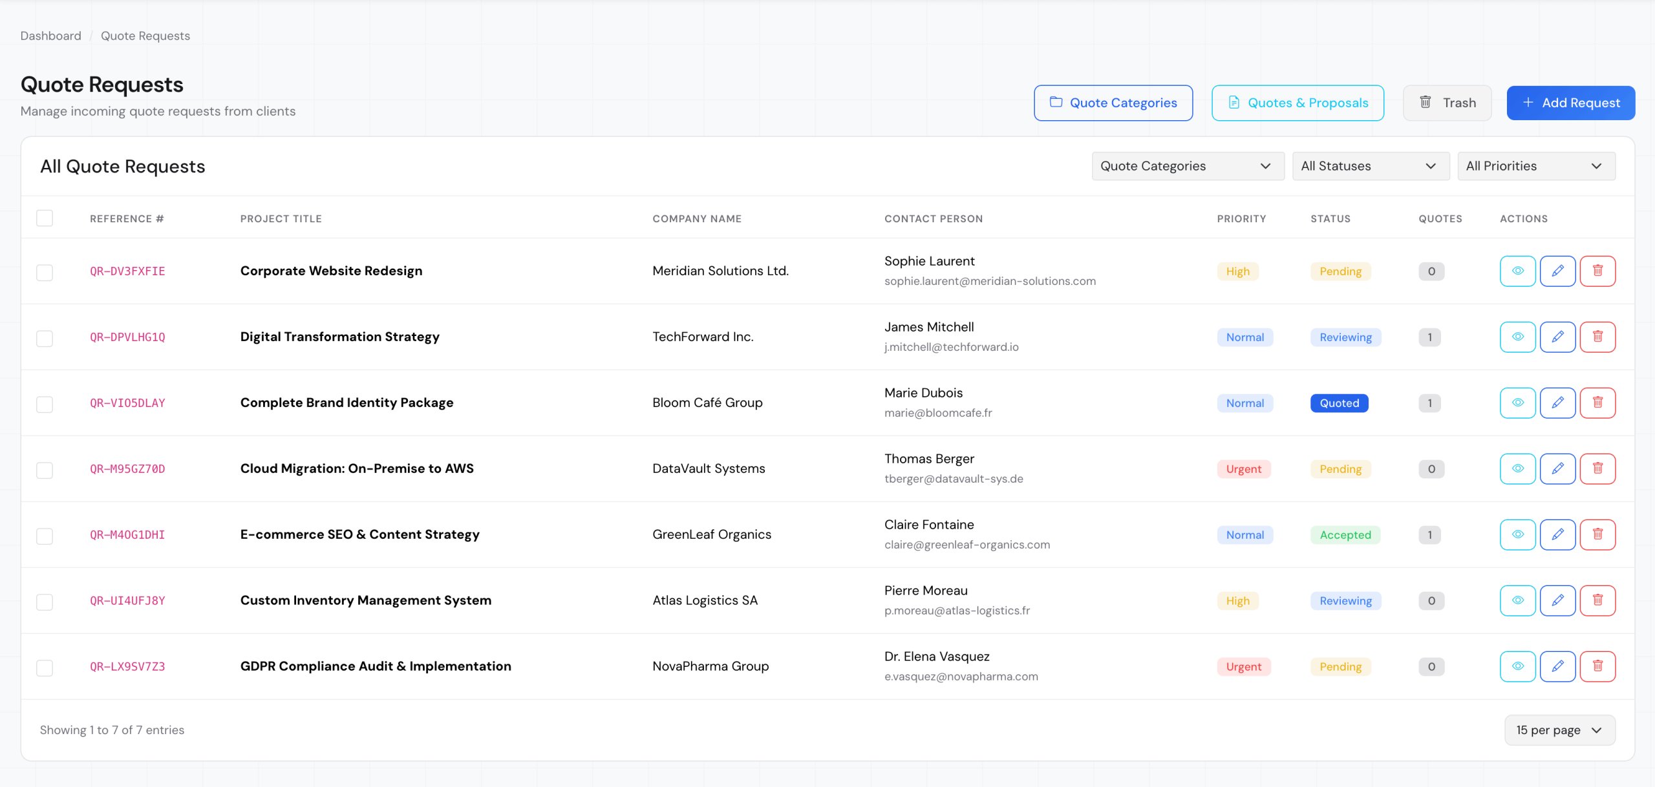Click eye icon for Cloud Migration row
Viewport: 1655px width, 787px height.
click(x=1517, y=468)
